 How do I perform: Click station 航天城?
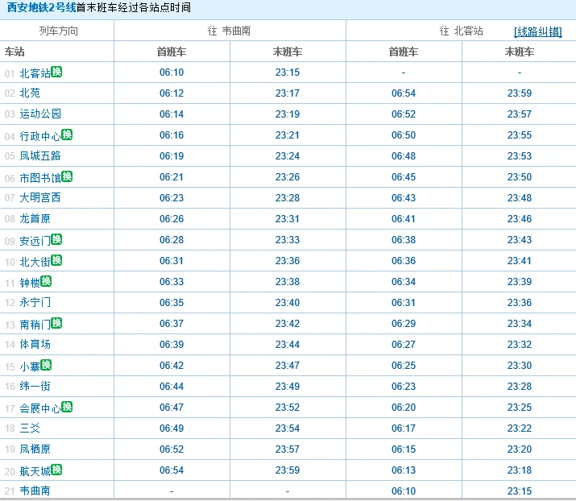click(35, 471)
